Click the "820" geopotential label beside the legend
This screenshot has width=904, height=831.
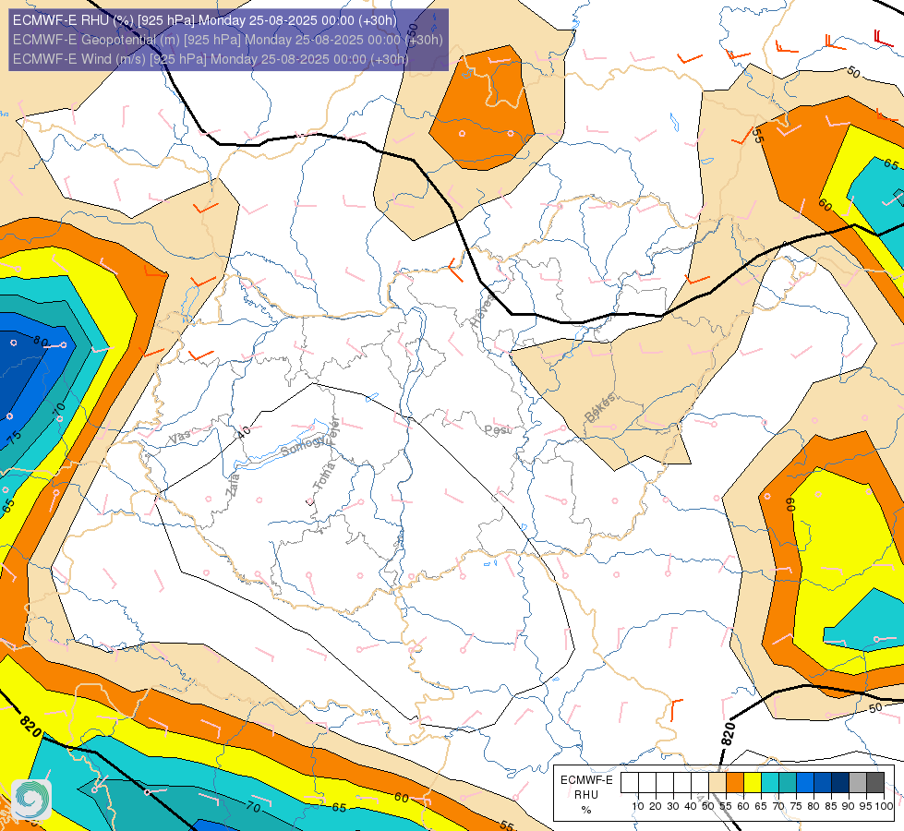tap(729, 733)
